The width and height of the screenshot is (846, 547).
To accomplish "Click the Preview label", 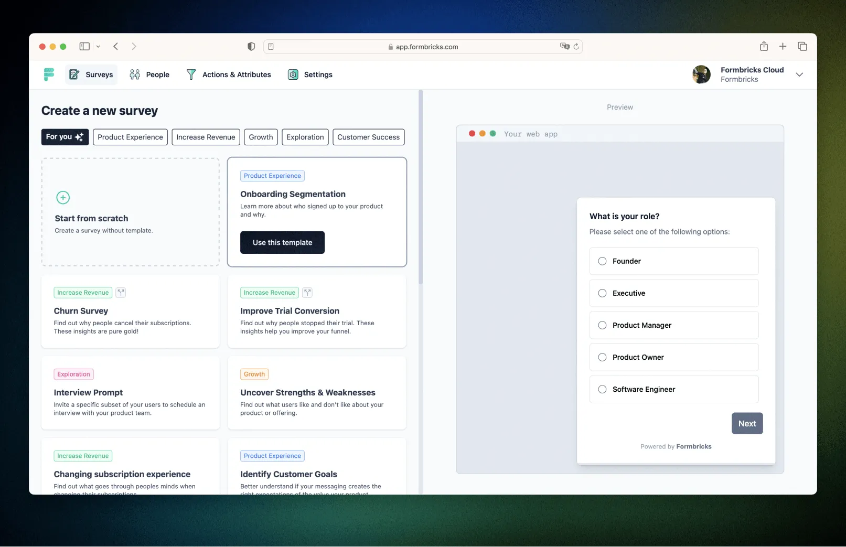I will coord(619,107).
